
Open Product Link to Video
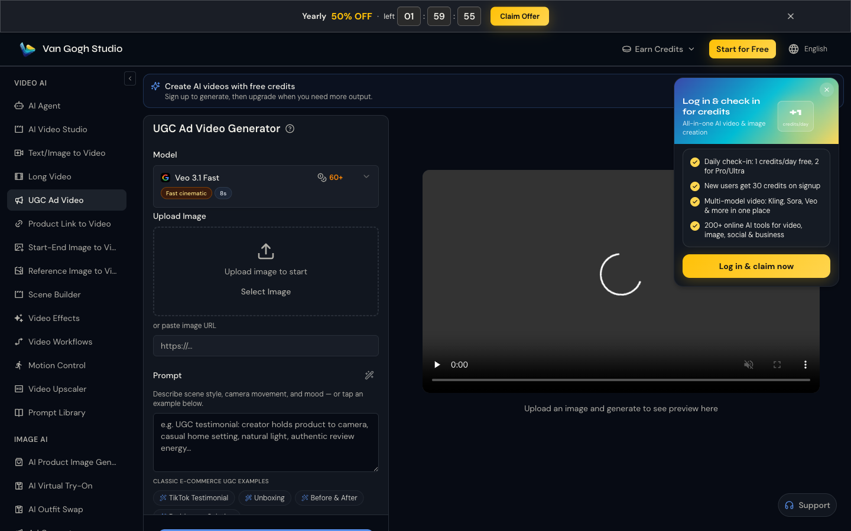67,224
